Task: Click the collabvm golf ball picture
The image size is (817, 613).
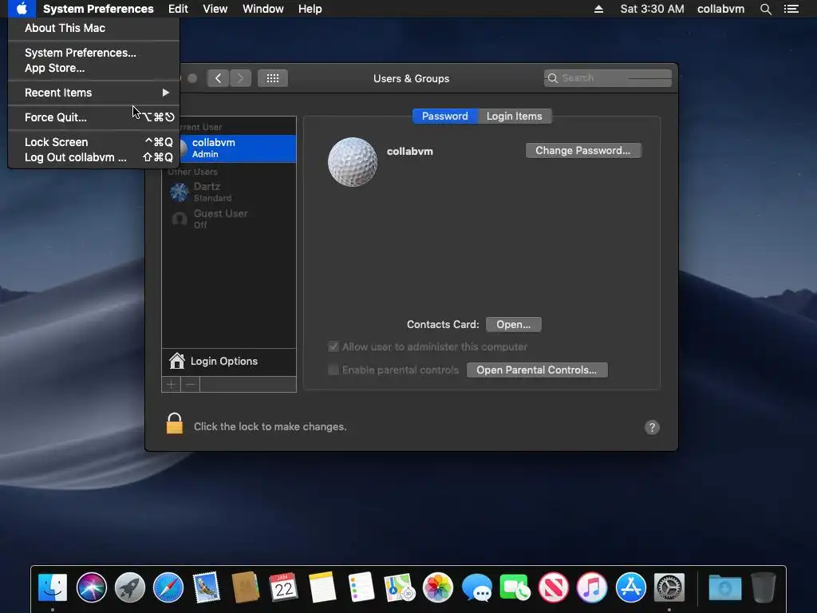Action: [x=352, y=162]
